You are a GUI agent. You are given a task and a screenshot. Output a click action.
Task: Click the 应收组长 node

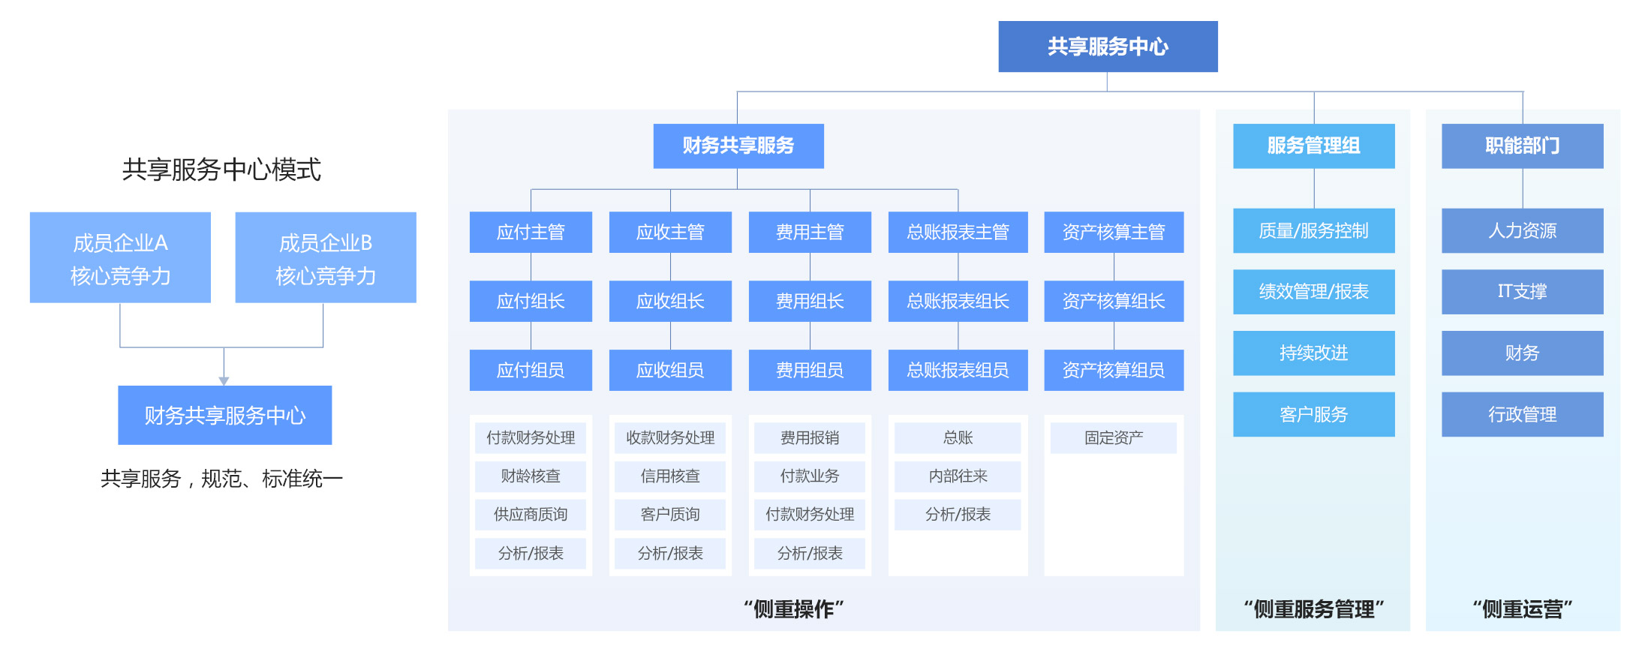click(670, 301)
